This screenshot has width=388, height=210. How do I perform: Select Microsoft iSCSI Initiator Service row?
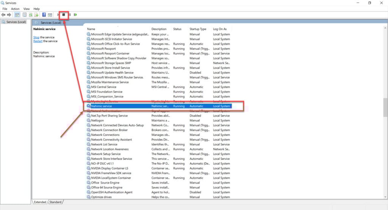coord(159,39)
